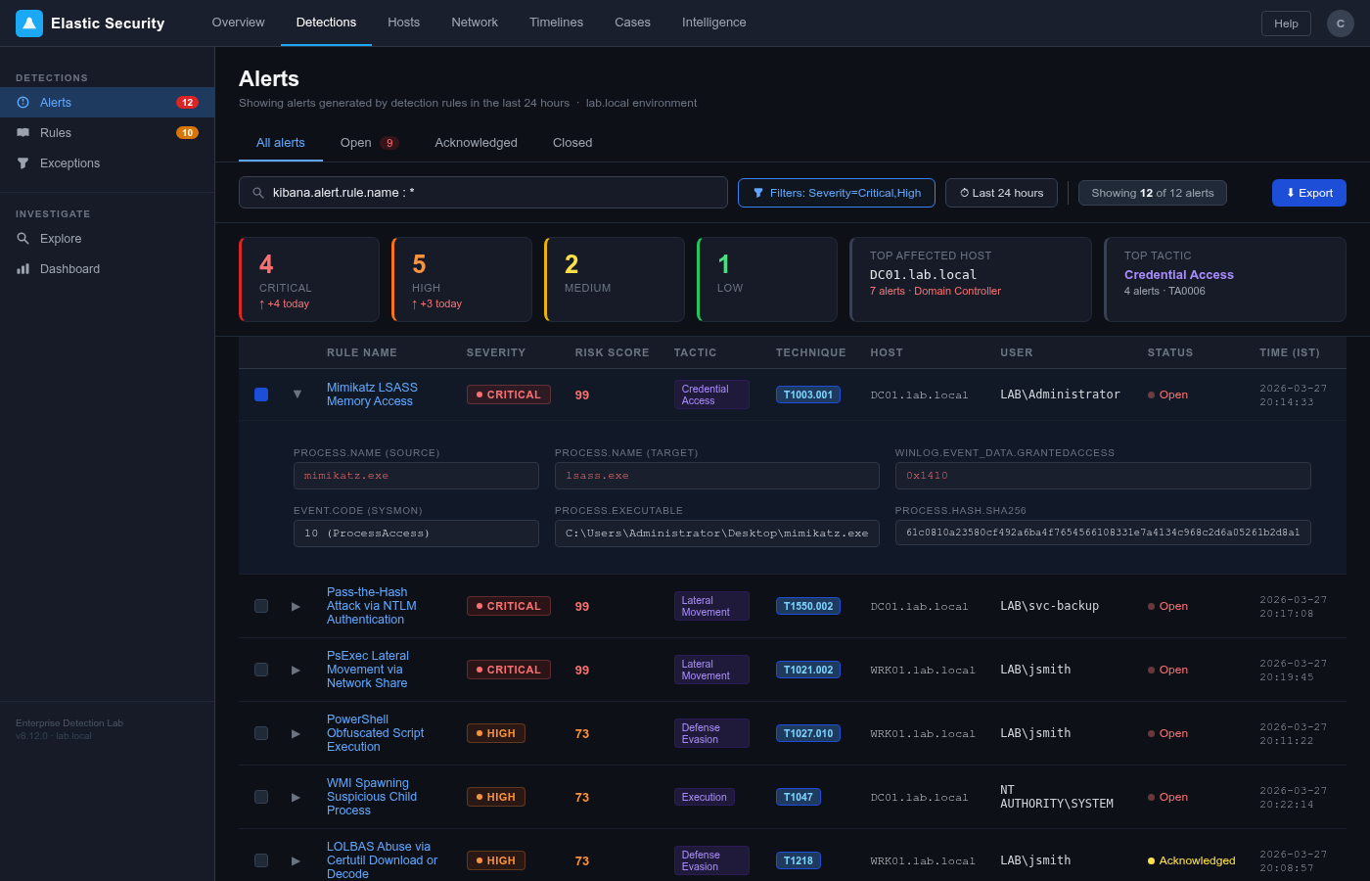Click the user avatar in top bar
Image resolution: width=1370 pixels, height=881 pixels.
pos(1340,23)
